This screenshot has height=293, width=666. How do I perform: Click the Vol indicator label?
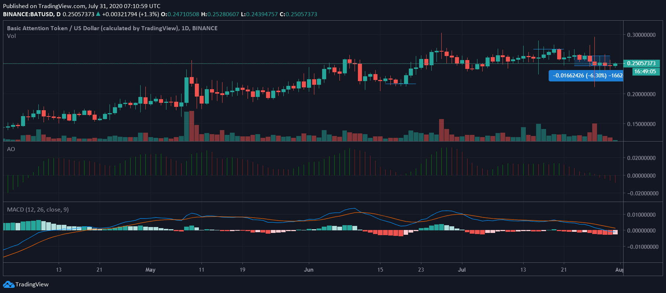coord(11,36)
